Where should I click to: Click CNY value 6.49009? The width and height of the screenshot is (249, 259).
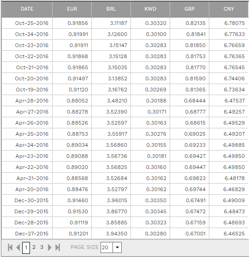pyautogui.click(x=234, y=200)
